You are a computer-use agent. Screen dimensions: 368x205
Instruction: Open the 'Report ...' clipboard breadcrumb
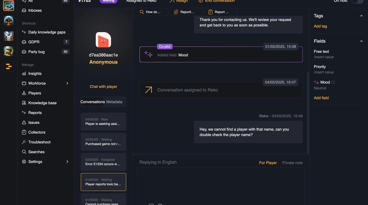(x=218, y=12)
